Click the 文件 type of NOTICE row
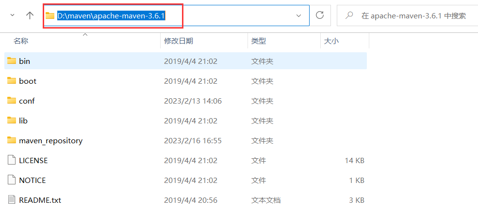The width and height of the screenshot is (478, 212). tap(259, 181)
